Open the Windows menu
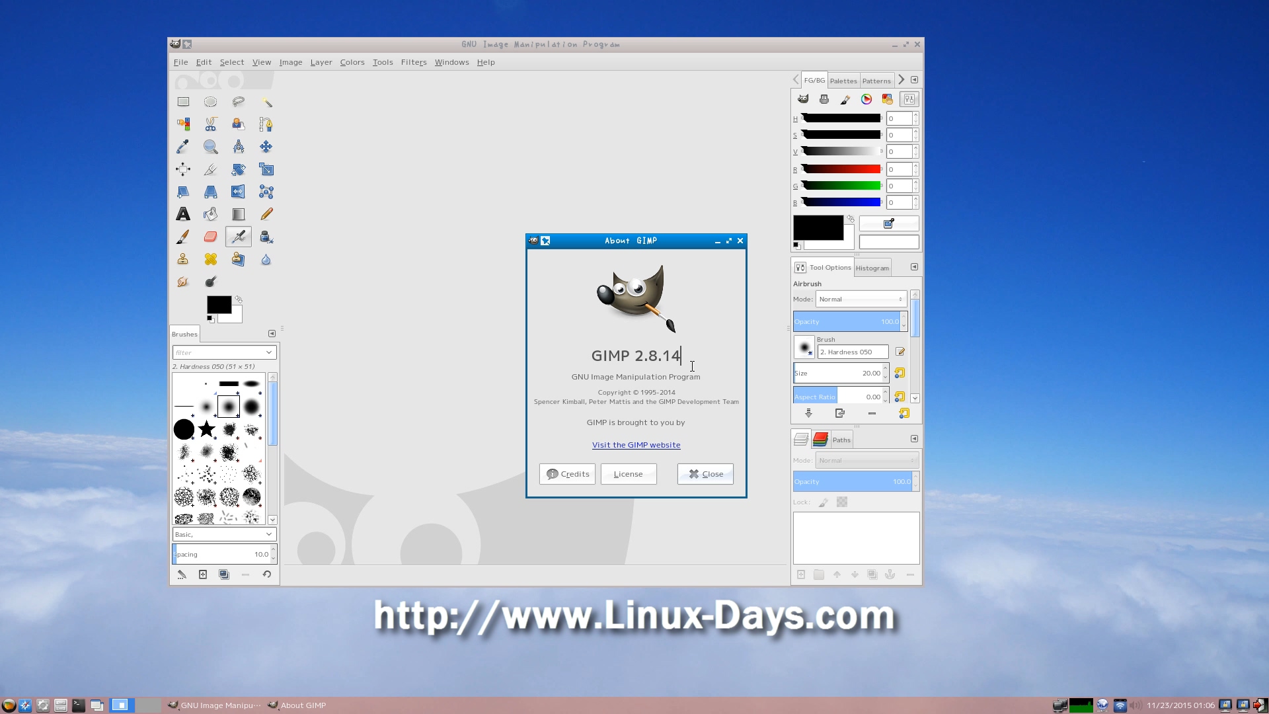1269x714 pixels. click(451, 62)
